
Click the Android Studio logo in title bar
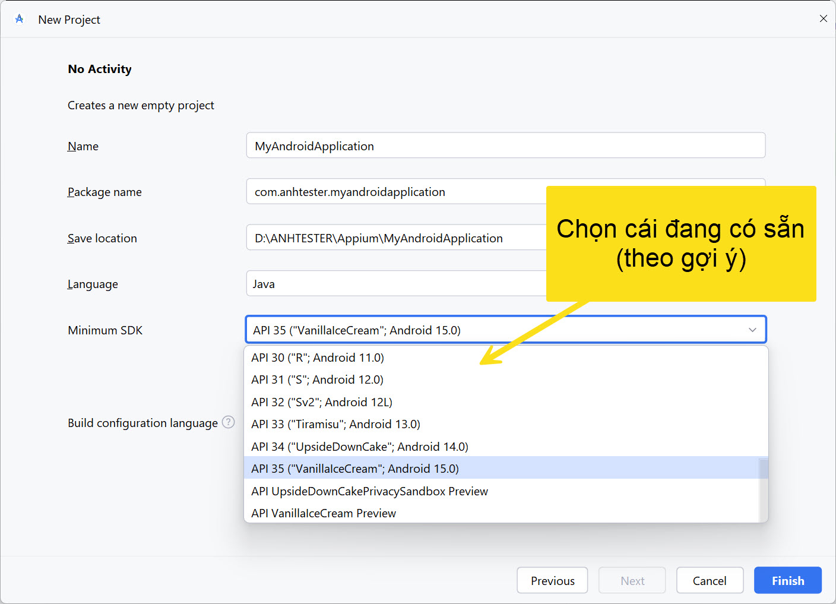pyautogui.click(x=19, y=19)
